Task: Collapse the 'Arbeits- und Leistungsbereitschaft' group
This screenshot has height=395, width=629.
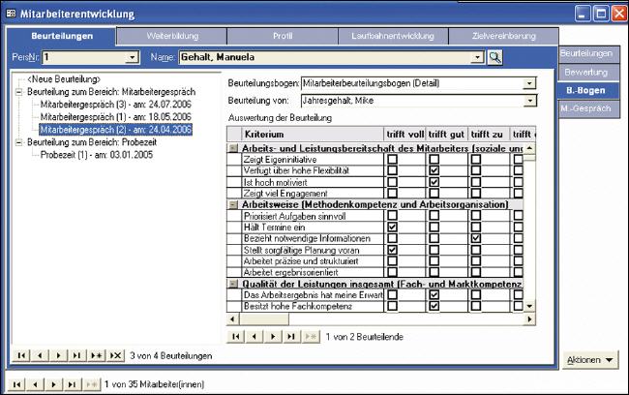Action: tap(233, 148)
